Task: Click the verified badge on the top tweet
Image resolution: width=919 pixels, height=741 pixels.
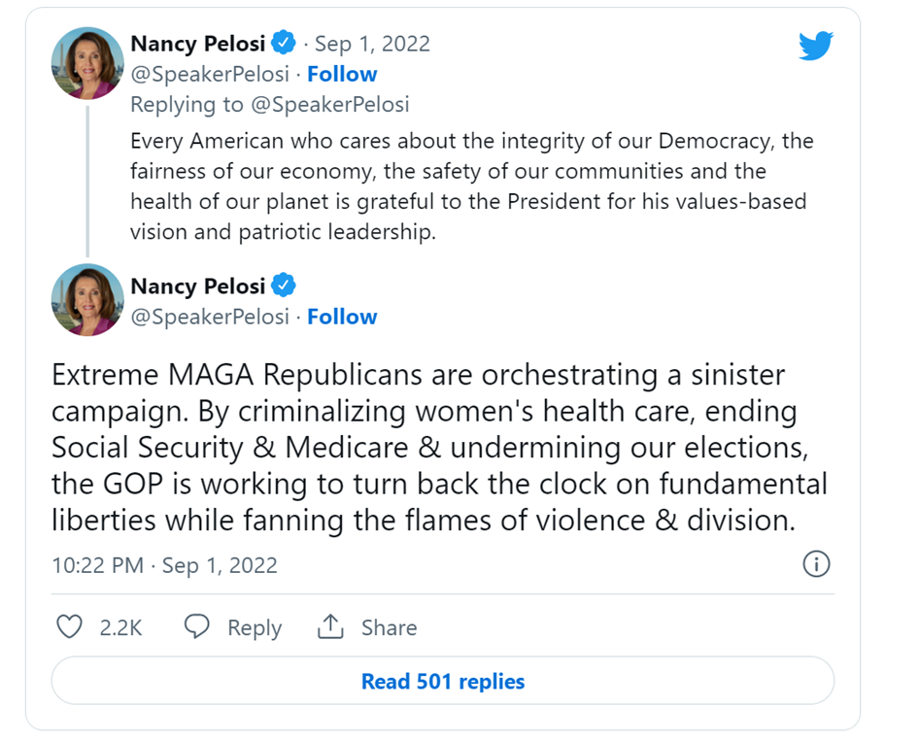Action: (284, 43)
